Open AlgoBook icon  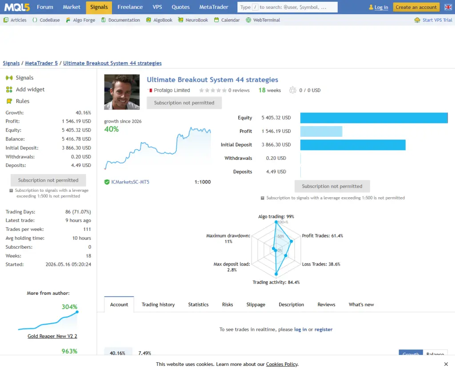click(x=148, y=20)
